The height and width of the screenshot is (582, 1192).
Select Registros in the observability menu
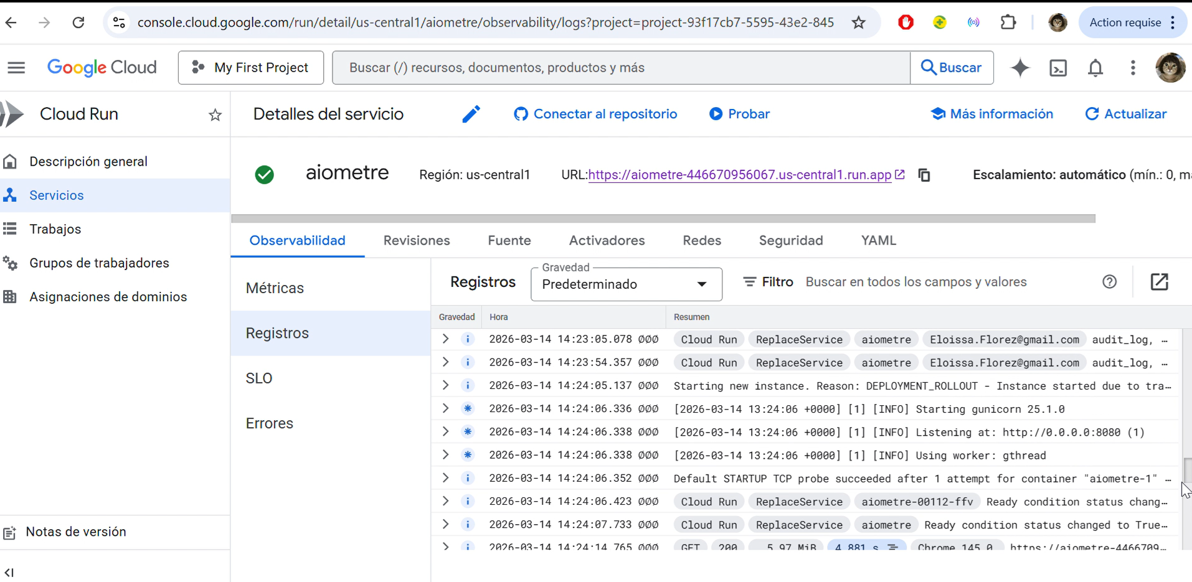[331, 333]
